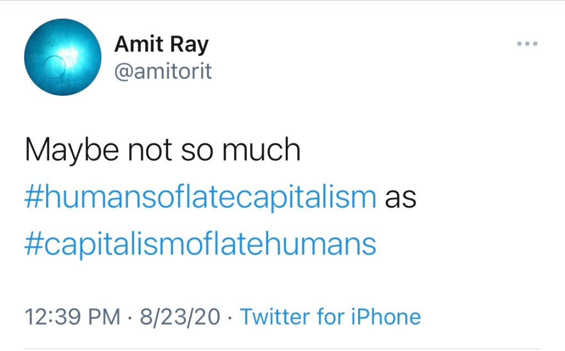The width and height of the screenshot is (565, 351).
Task: Visit the @amitorit handle
Action: coord(163,71)
